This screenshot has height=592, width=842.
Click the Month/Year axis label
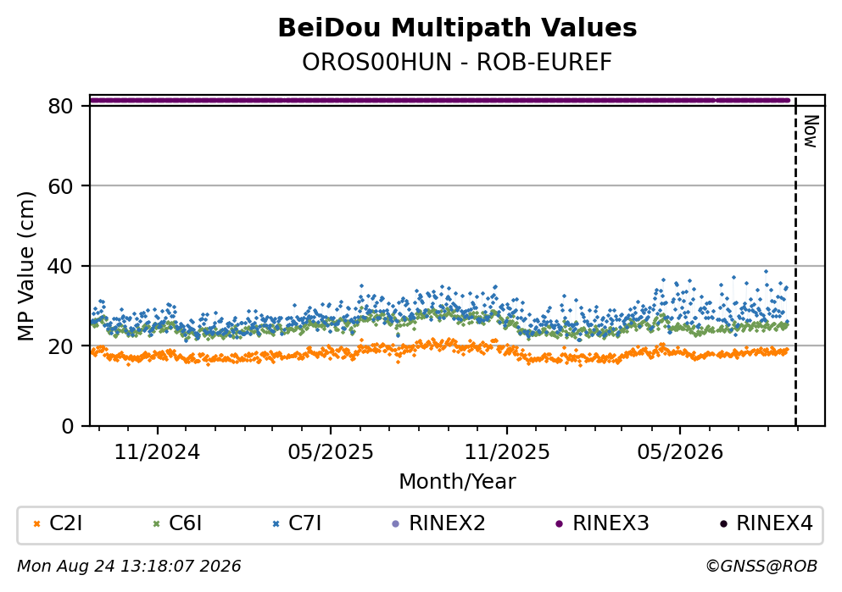(457, 482)
